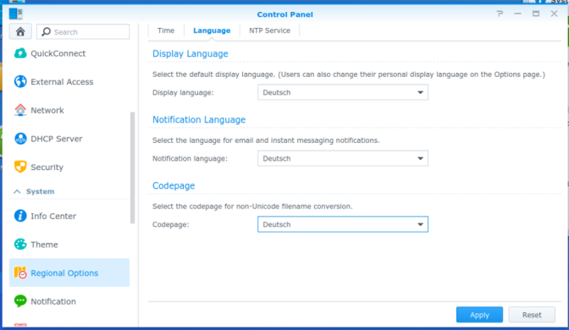Open the Info Center icon
The width and height of the screenshot is (569, 330).
pos(20,216)
